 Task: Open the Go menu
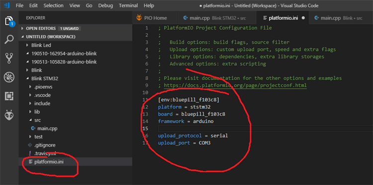pos(89,5)
